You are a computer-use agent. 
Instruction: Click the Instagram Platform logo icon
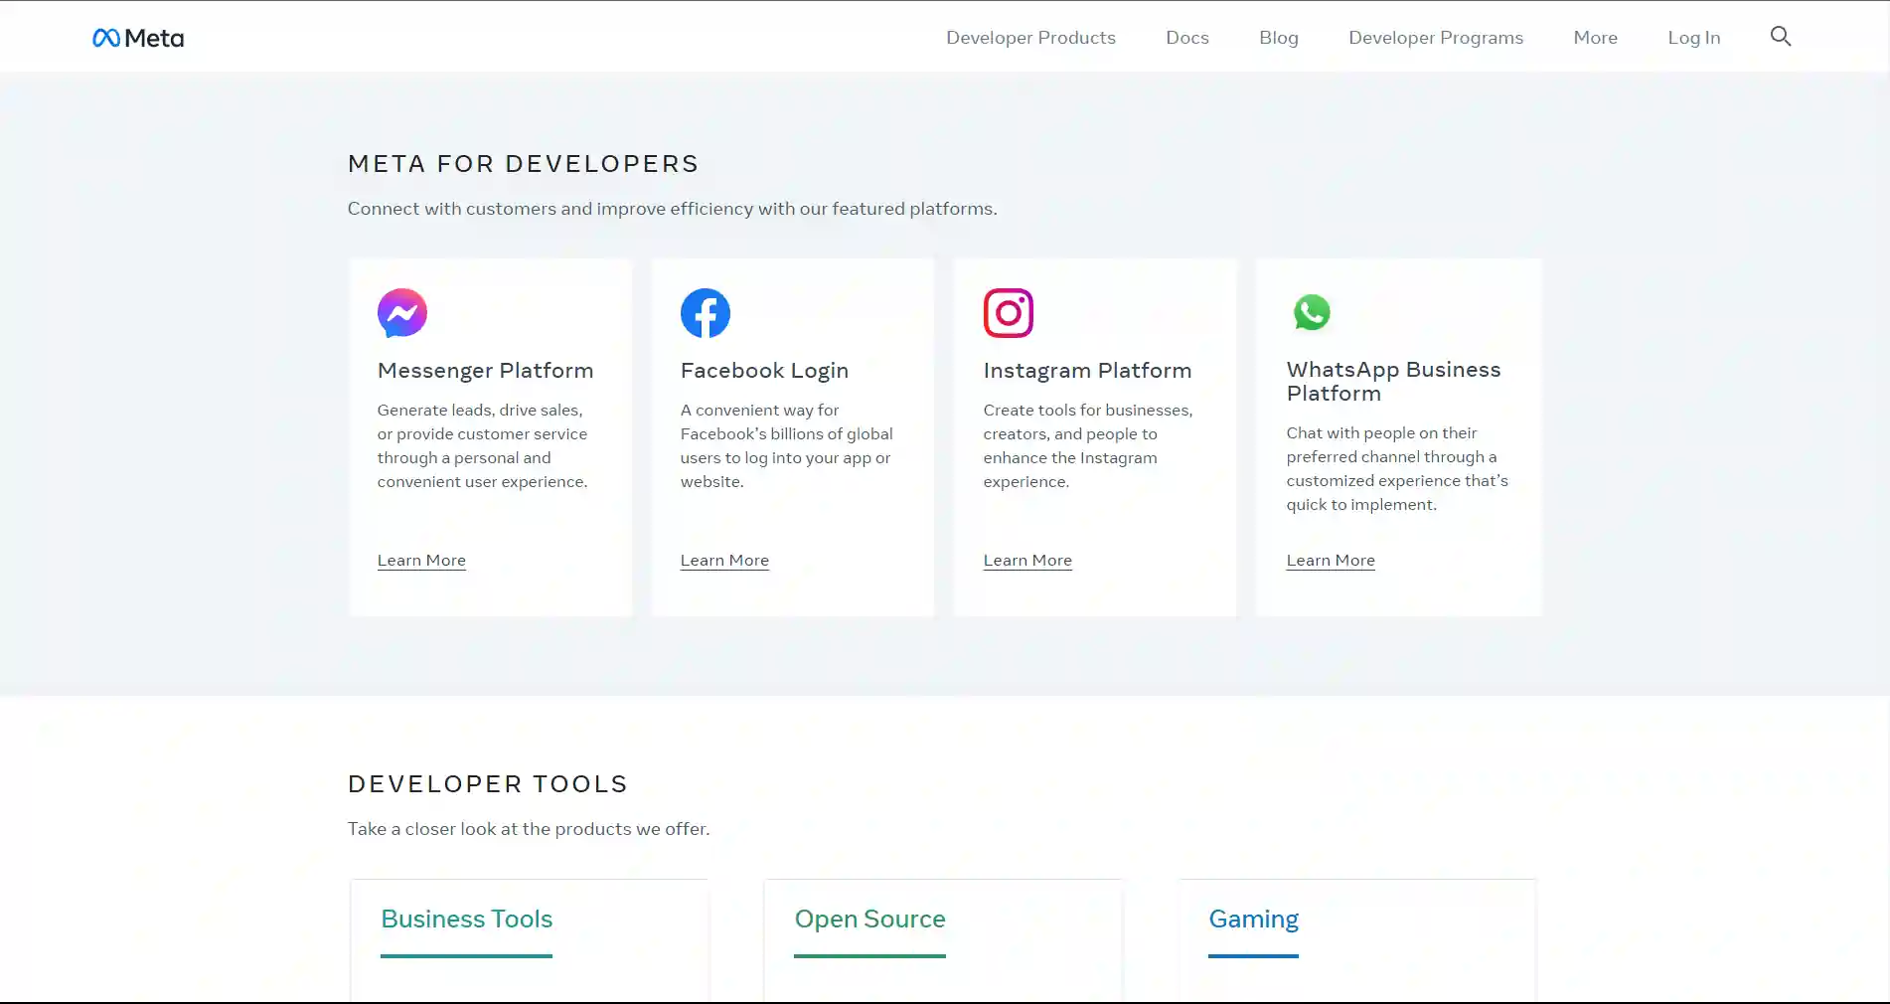tap(1009, 313)
